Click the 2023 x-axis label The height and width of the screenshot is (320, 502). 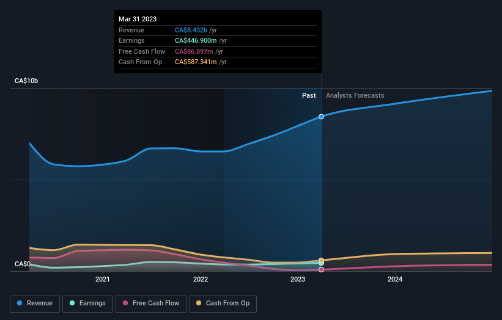tap(298, 279)
